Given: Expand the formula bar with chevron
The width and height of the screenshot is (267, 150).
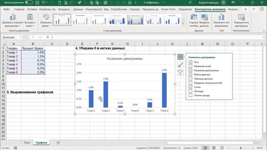Looking at the screenshot, I should coord(264,37).
